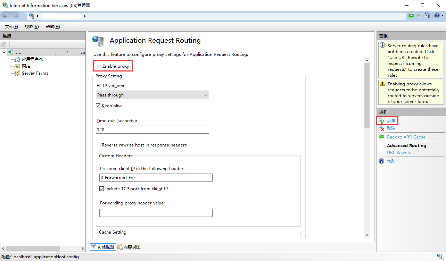Click the green Back to ARR Cache arrow

click(x=382, y=137)
